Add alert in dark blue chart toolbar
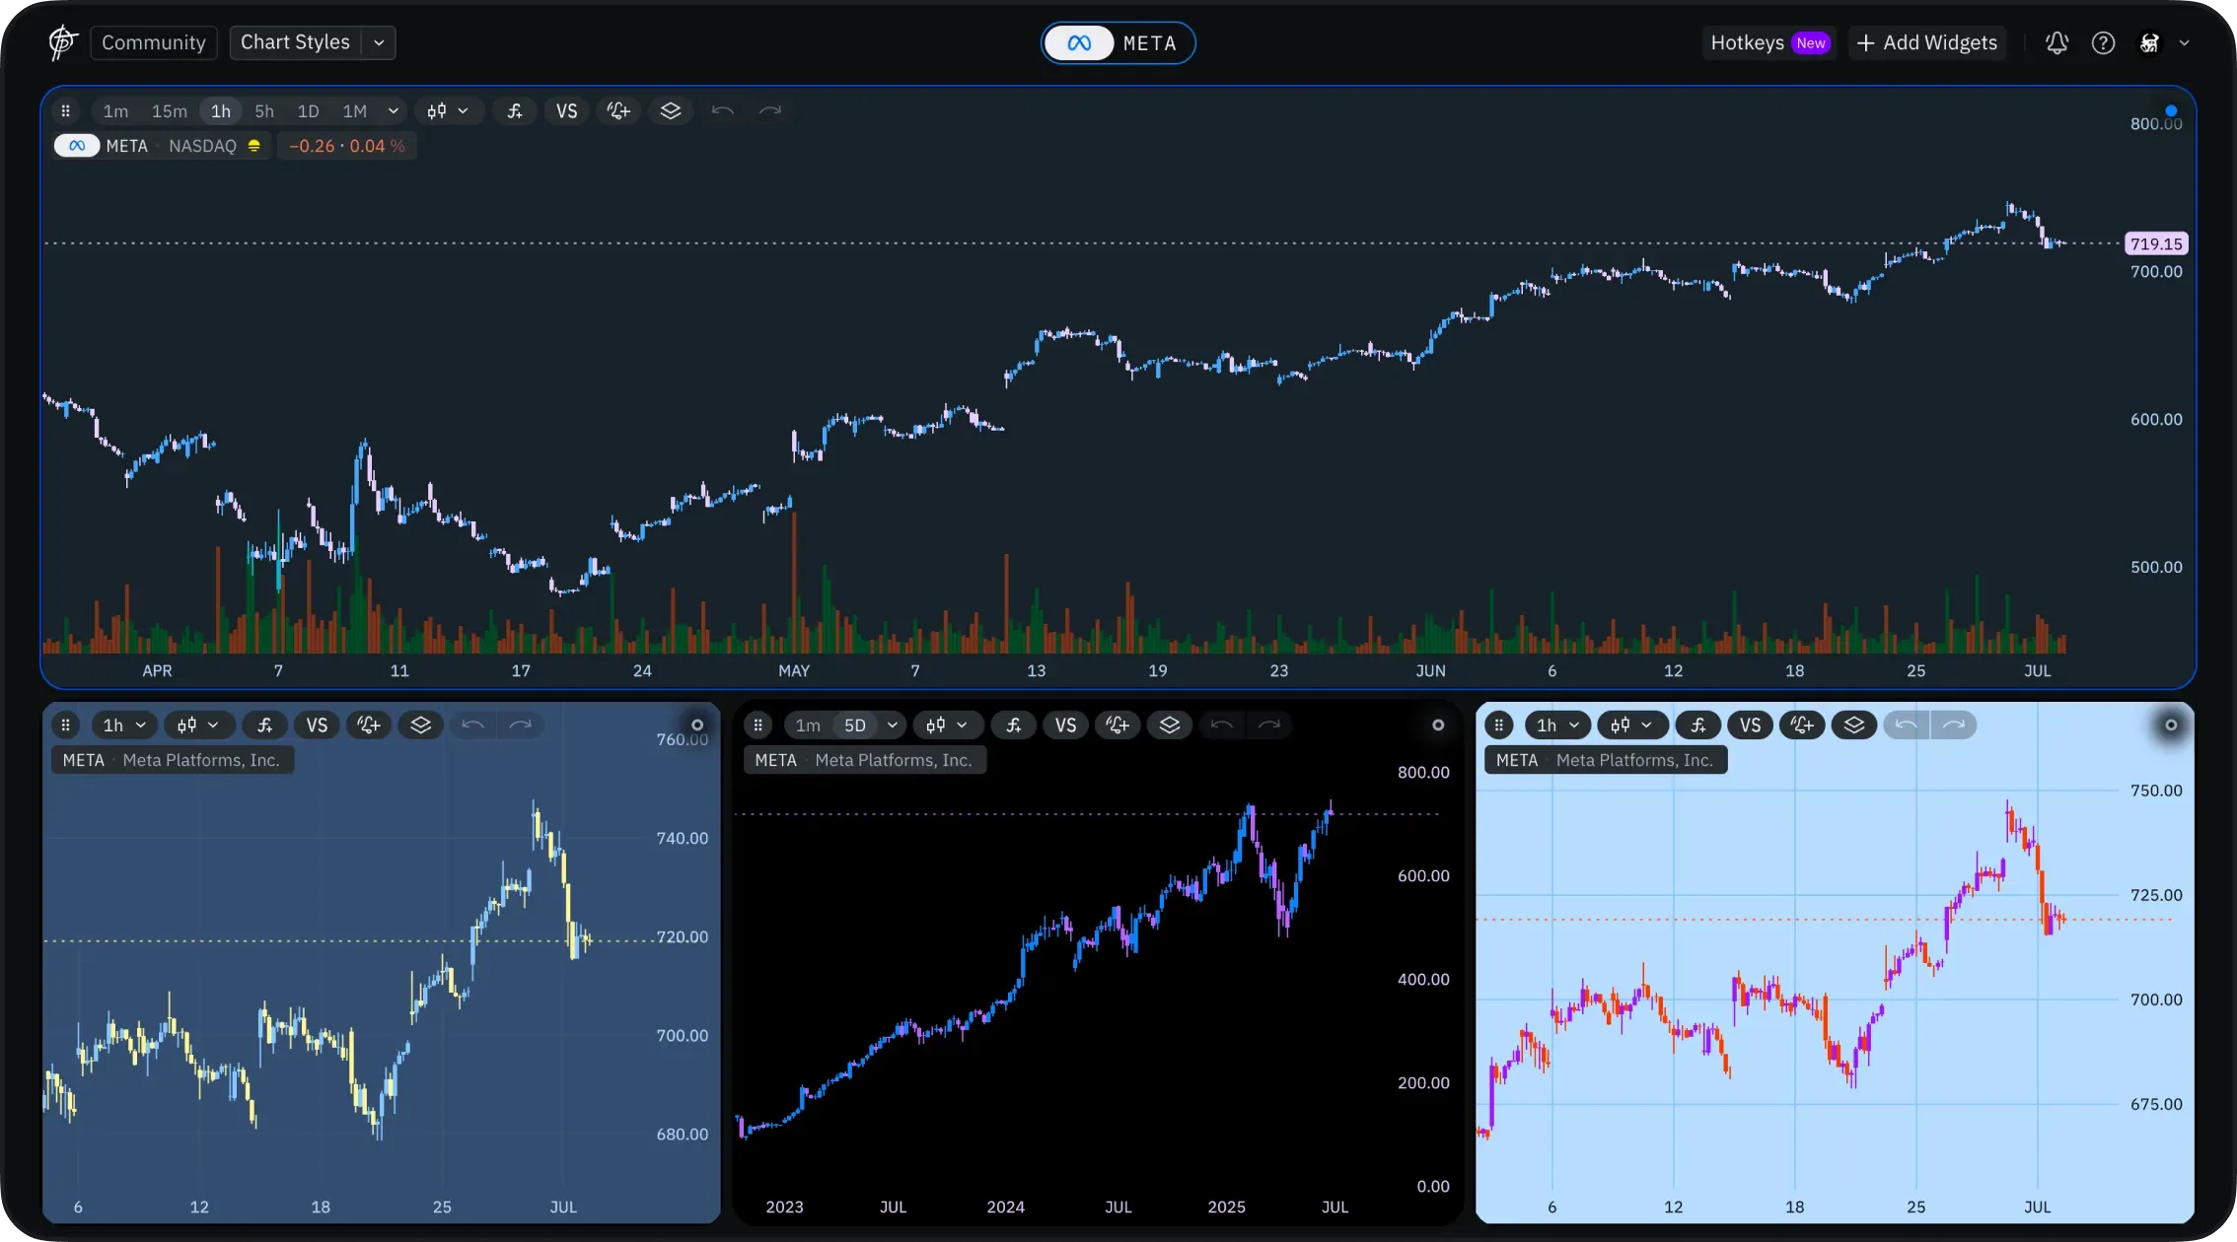The height and width of the screenshot is (1242, 2237). click(369, 725)
